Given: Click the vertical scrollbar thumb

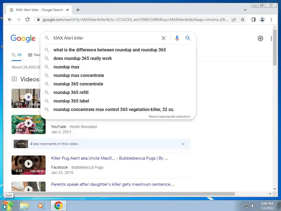Looking at the screenshot, I should (275, 48).
